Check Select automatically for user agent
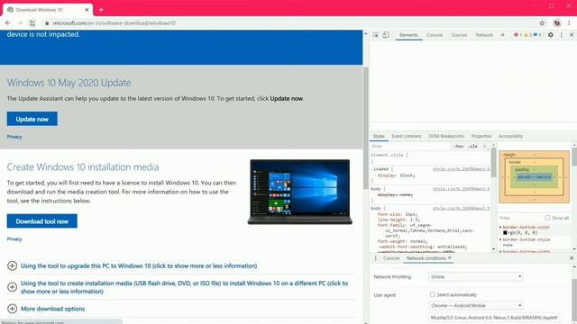This screenshot has height=324, width=577. click(433, 294)
